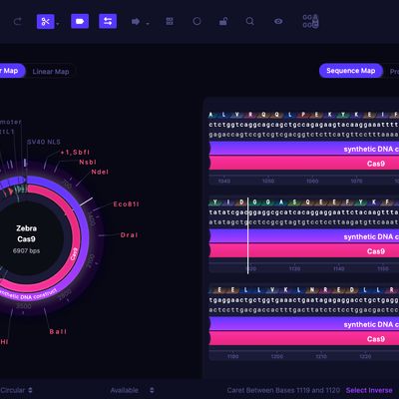The height and width of the screenshot is (399, 399).
Task: Click the circle icon in toolbar
Action: pyautogui.click(x=197, y=22)
